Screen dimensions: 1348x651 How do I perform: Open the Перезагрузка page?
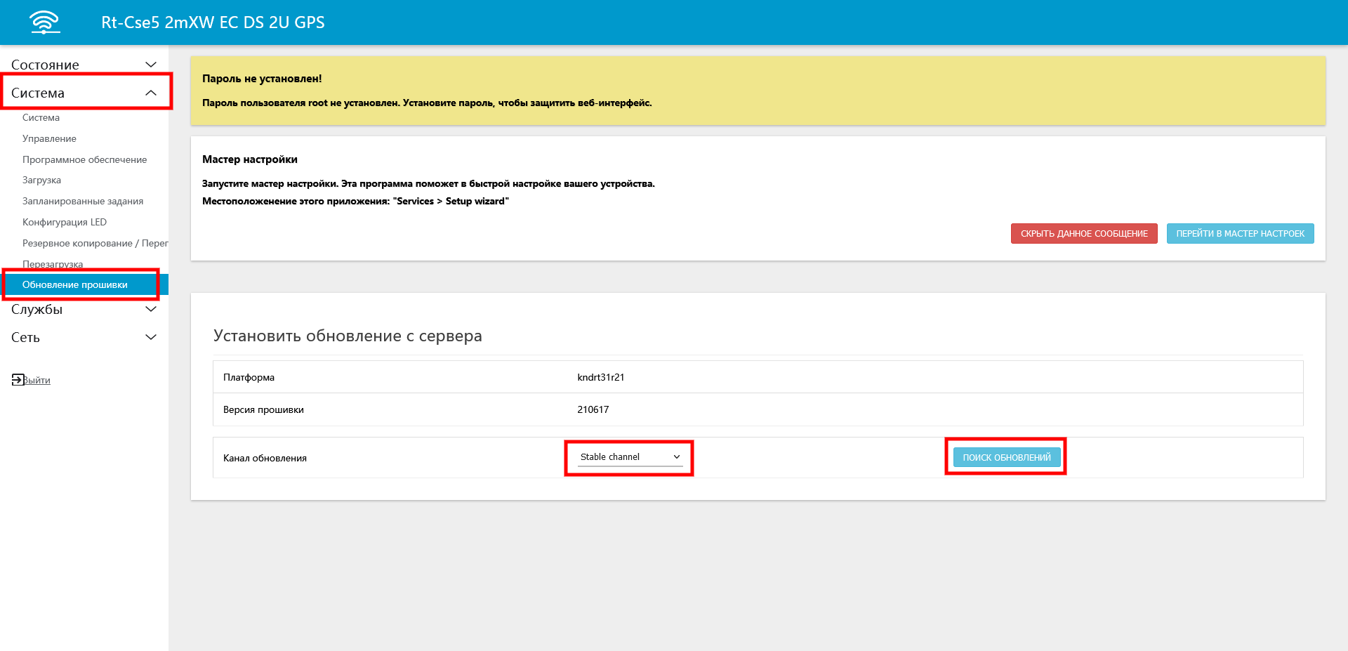[53, 264]
